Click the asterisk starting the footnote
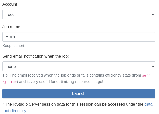Image resolution: width=159 pixels, height=114 pixels. [x=3, y=104]
